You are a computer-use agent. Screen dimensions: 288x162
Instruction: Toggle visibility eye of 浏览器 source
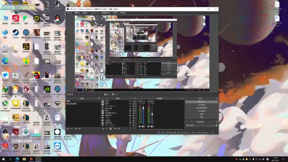pyautogui.click(x=130, y=120)
